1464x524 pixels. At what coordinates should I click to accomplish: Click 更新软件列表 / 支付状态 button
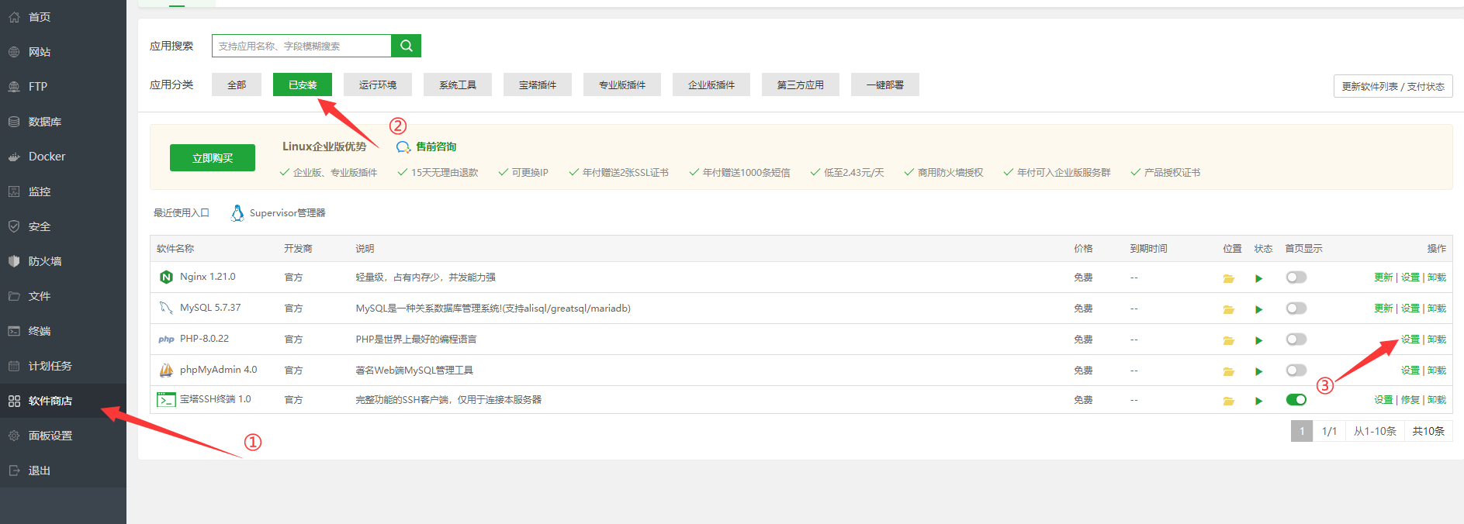(x=1393, y=86)
